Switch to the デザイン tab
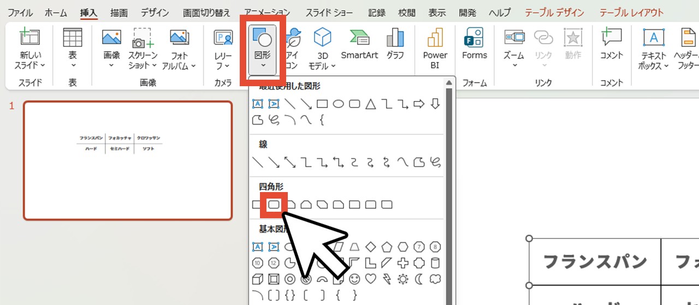699x305 pixels. [155, 13]
